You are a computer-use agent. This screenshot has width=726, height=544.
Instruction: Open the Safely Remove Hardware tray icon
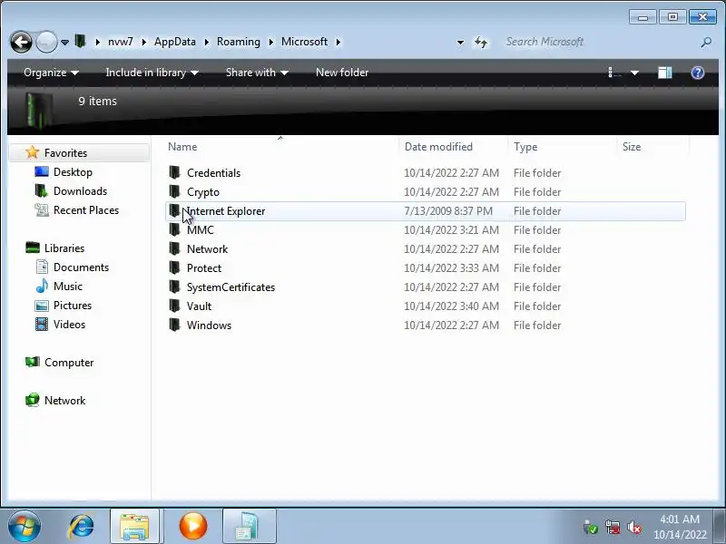590,527
